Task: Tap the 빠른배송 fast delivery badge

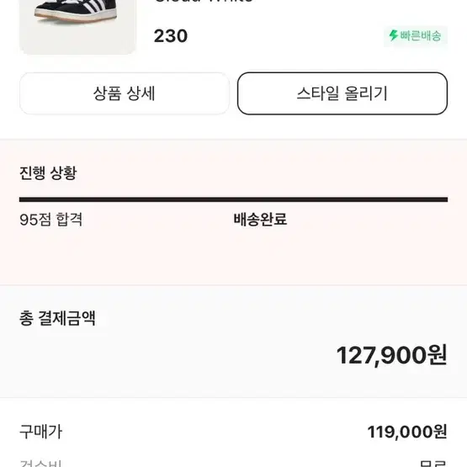Action: [x=416, y=35]
